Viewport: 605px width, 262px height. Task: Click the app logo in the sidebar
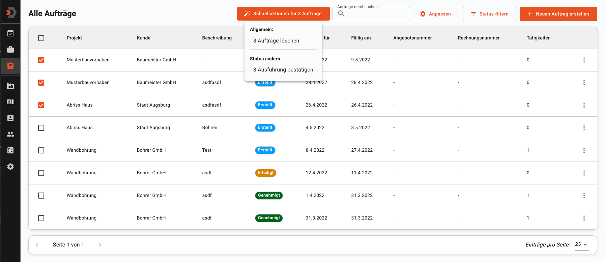pyautogui.click(x=11, y=13)
